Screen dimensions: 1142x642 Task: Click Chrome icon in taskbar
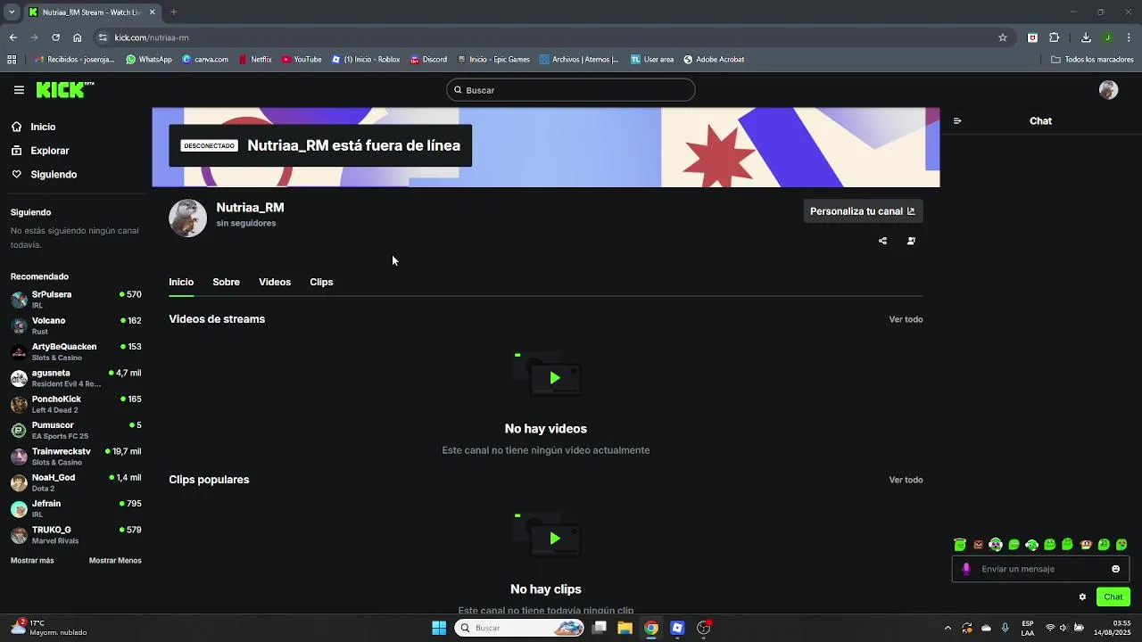pos(651,628)
